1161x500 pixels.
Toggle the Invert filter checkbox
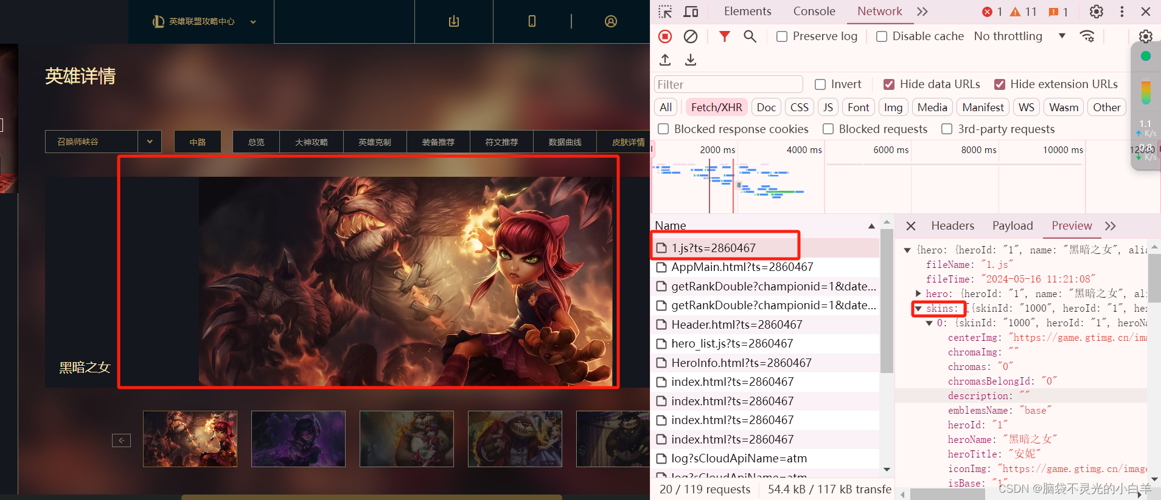(x=820, y=84)
